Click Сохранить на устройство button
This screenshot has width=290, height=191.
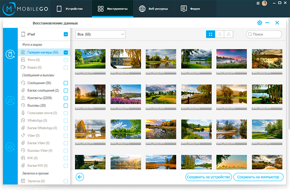pyautogui.click(x=208, y=177)
